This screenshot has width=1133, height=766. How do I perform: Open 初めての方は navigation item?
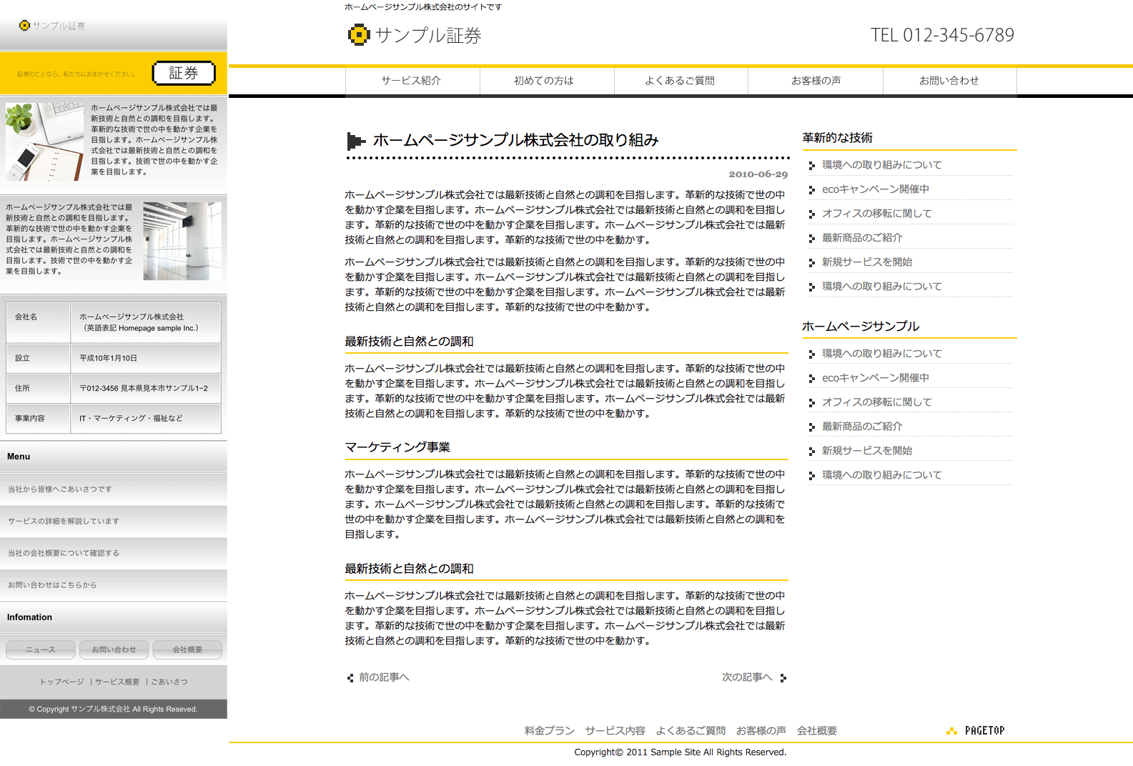point(545,81)
